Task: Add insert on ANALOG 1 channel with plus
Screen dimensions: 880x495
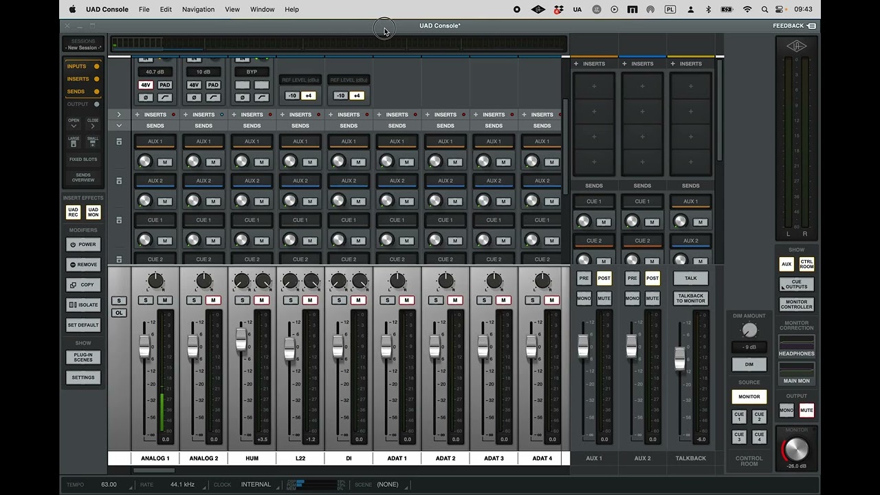Action: 137,115
